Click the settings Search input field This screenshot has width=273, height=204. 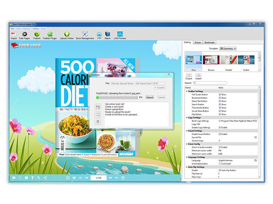pyautogui.click(x=210, y=83)
